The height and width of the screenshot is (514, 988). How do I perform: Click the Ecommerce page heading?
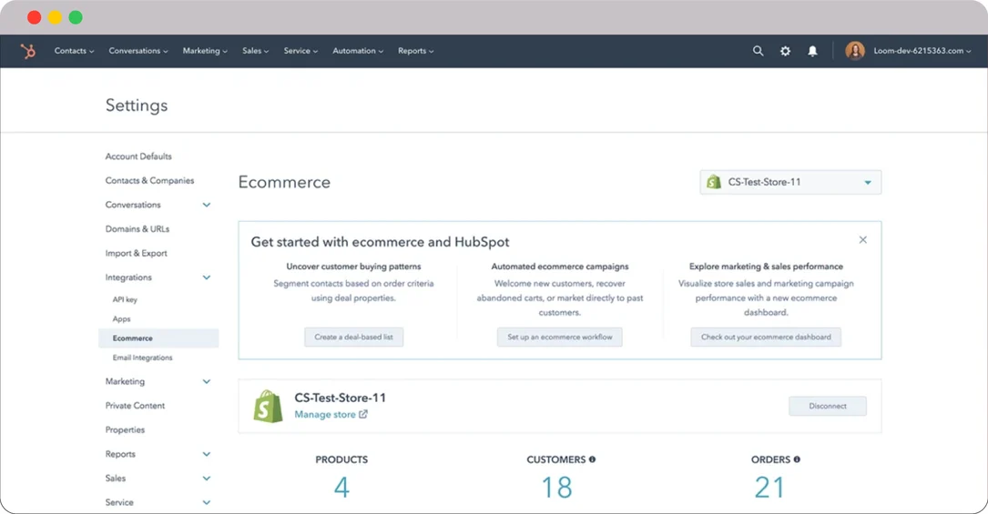[284, 182]
